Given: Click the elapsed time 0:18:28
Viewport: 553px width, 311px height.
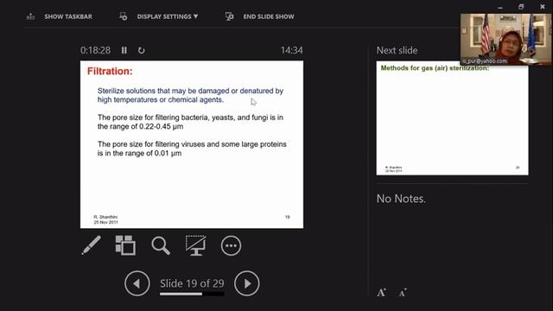Looking at the screenshot, I should [x=95, y=50].
